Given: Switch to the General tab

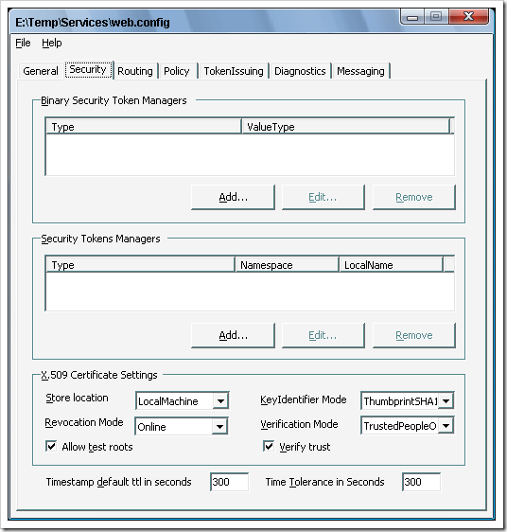Looking at the screenshot, I should tap(41, 71).
